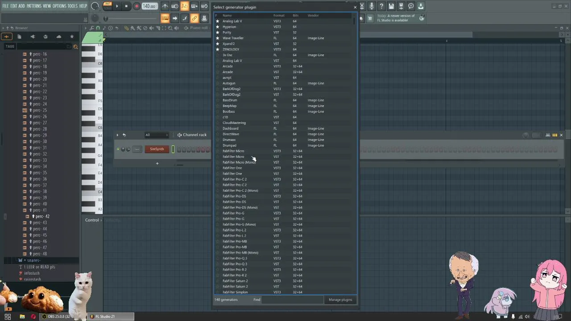This screenshot has width=571, height=321.
Task: Click Channel rack undo arrow icon
Action: pos(124,135)
